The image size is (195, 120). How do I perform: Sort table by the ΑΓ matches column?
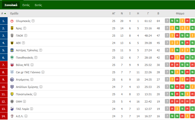pyautogui.click(x=114, y=13)
